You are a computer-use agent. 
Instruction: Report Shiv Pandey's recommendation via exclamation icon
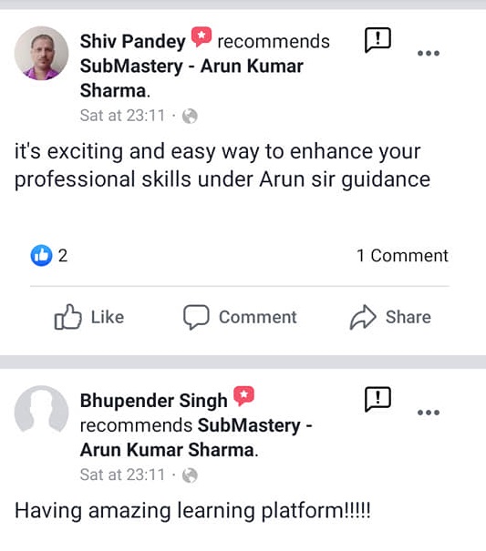377,40
